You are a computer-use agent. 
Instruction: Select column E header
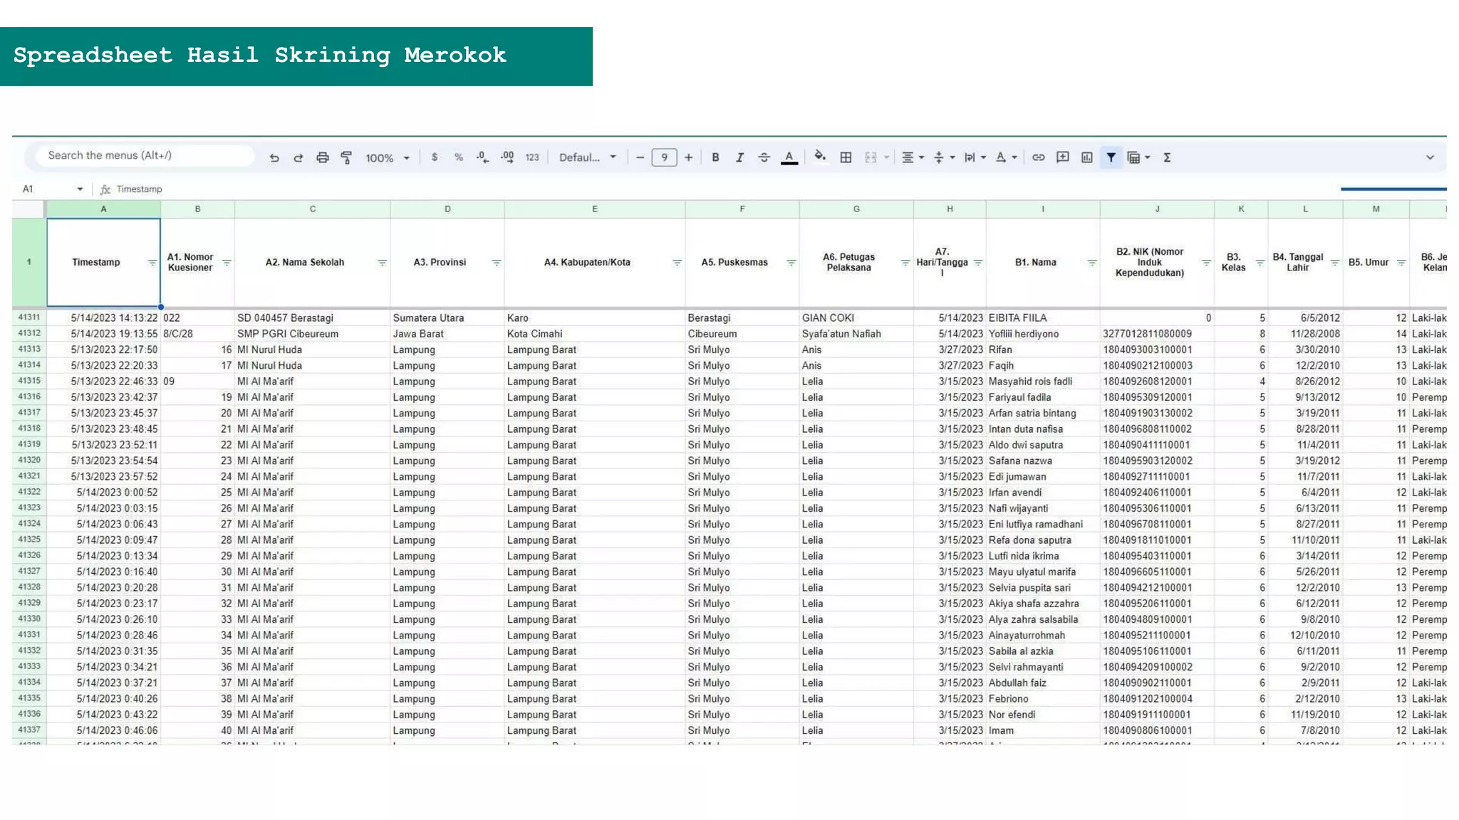(594, 209)
